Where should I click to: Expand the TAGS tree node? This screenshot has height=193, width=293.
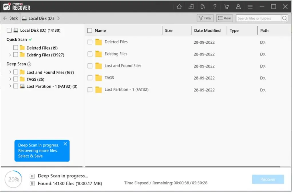[x=10, y=79]
